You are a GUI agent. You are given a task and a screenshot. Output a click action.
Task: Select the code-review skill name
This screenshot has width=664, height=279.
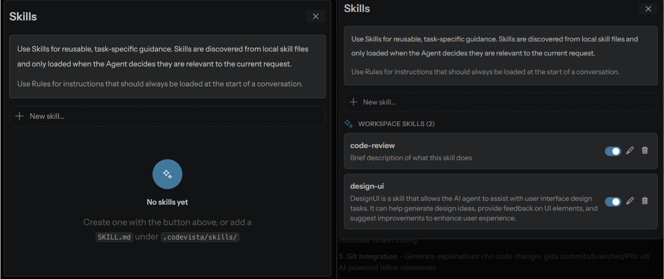pos(373,146)
